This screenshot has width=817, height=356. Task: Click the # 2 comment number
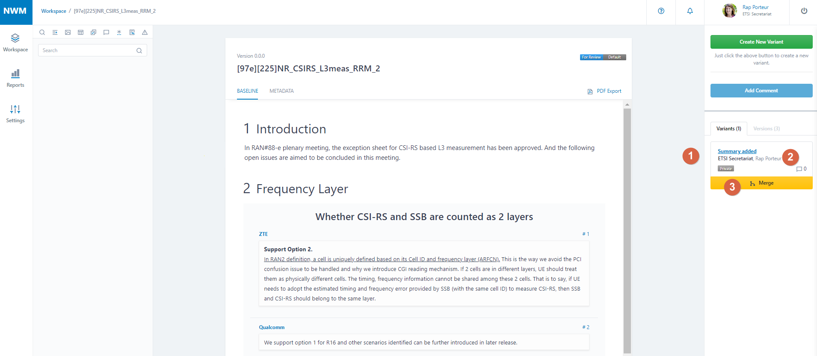pyautogui.click(x=586, y=327)
